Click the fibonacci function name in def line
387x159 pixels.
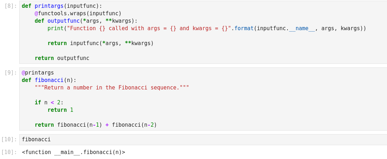point(49,80)
